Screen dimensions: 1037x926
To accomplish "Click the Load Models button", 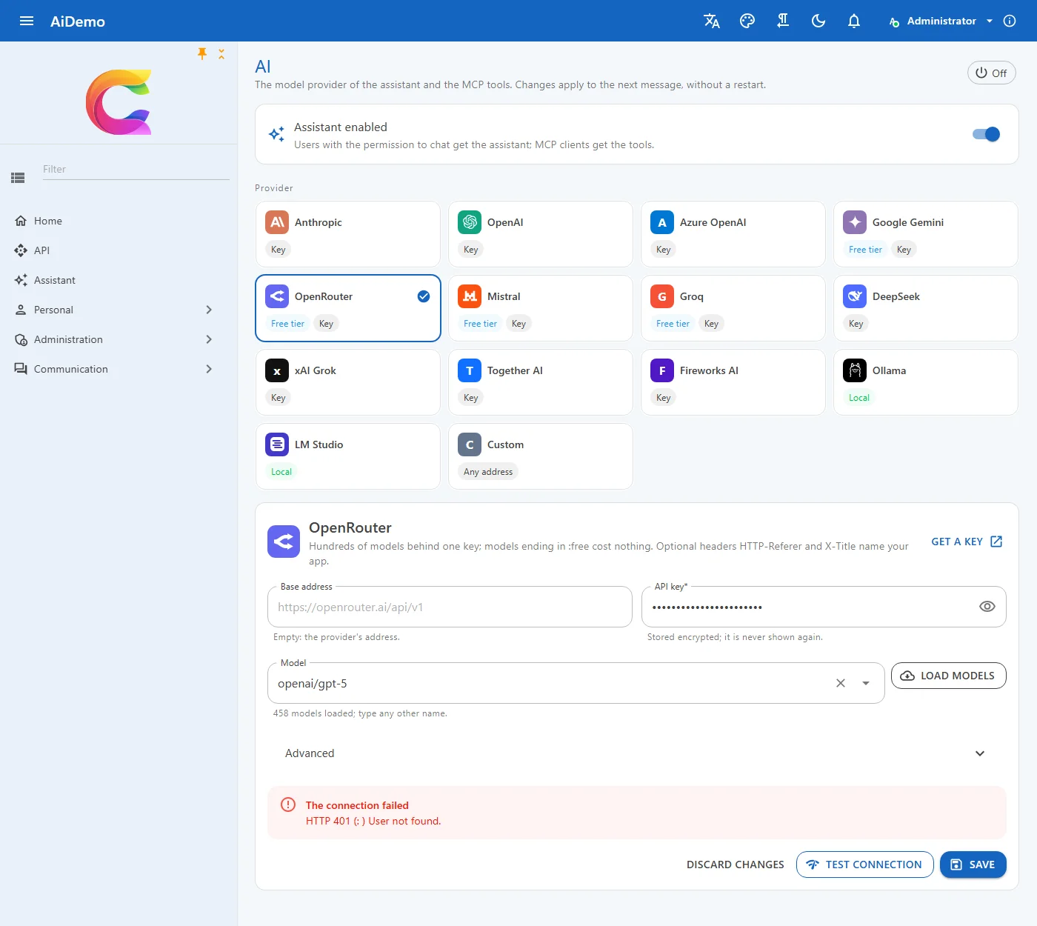I will 949,676.
